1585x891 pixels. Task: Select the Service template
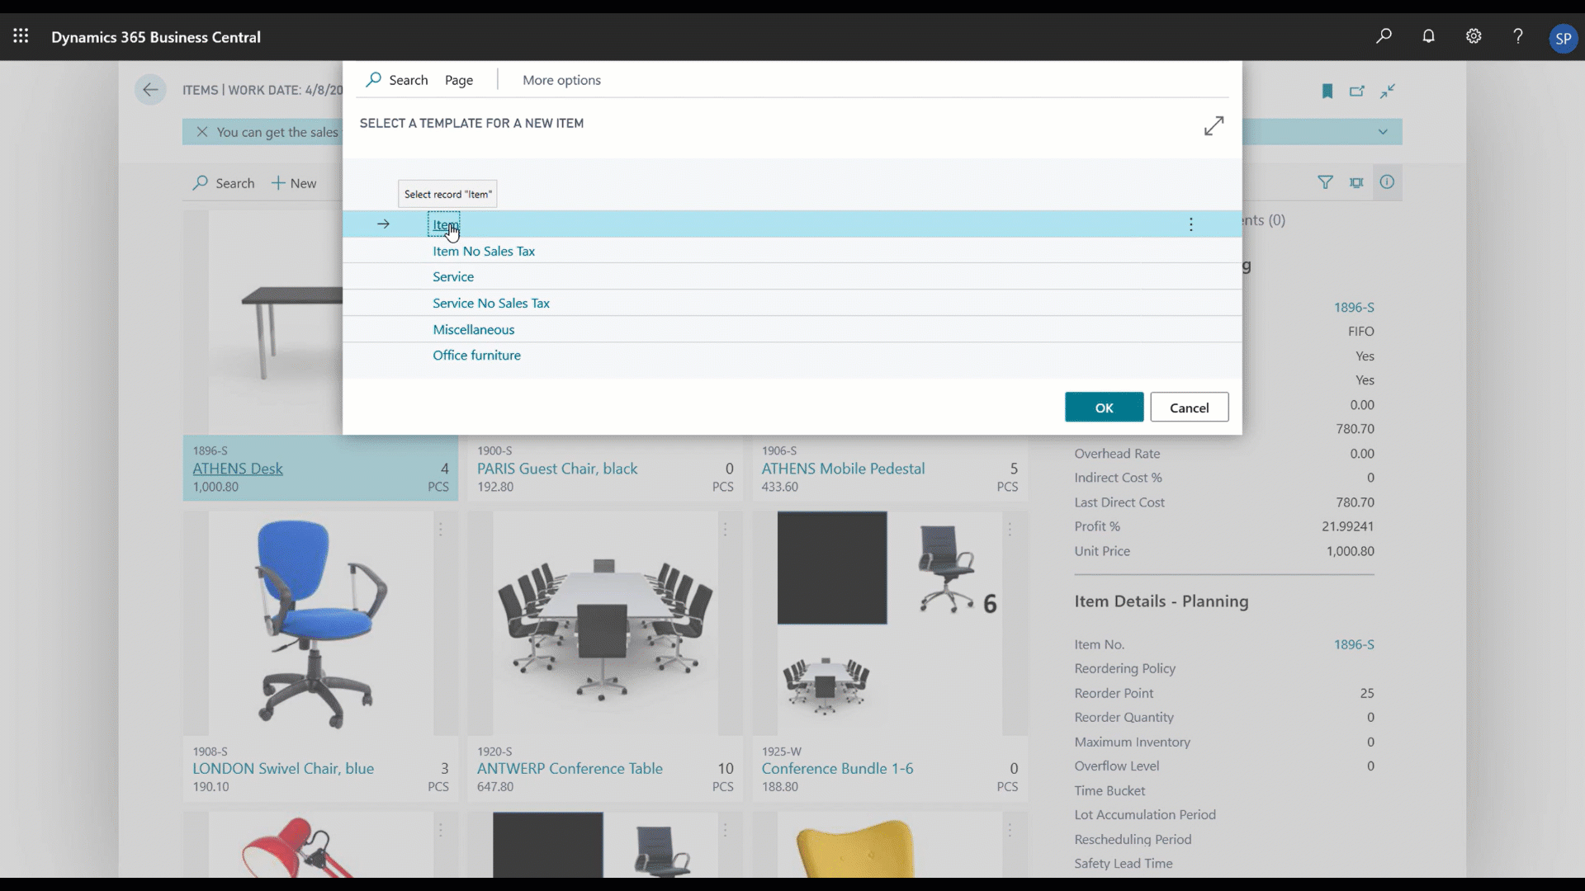pos(453,277)
